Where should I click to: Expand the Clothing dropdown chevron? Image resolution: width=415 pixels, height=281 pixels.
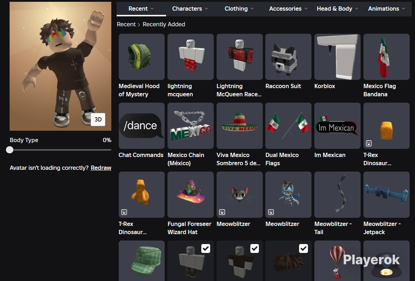(x=252, y=9)
